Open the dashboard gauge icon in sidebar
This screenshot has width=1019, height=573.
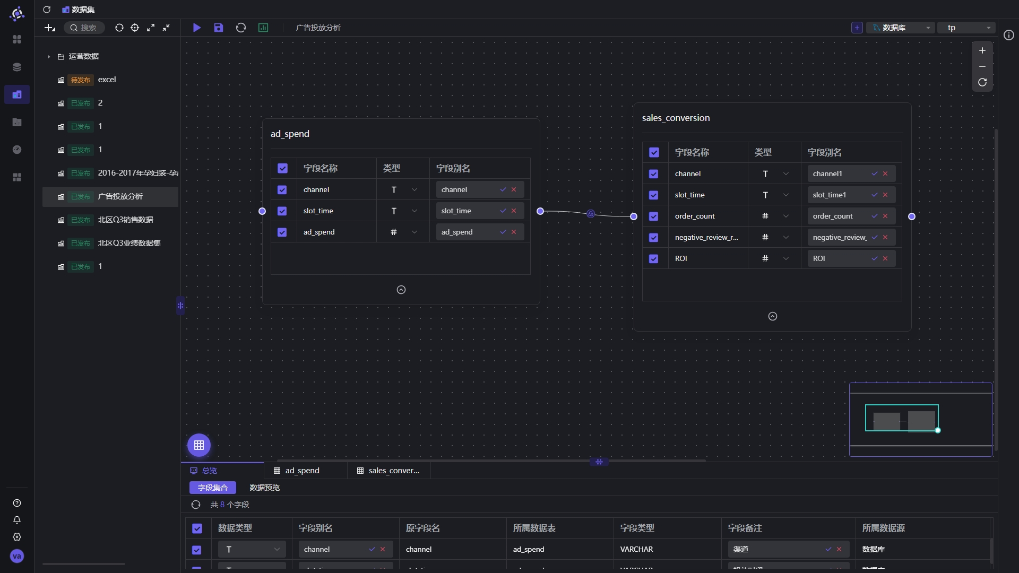tap(17, 150)
